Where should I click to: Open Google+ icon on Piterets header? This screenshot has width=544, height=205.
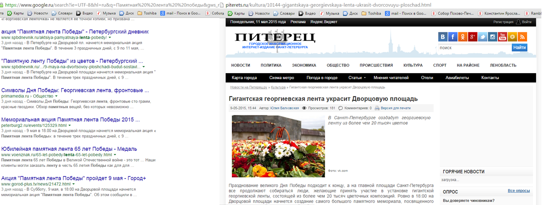tap(473, 37)
